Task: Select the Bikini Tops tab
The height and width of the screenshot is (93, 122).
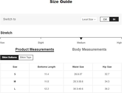Action: point(26,57)
